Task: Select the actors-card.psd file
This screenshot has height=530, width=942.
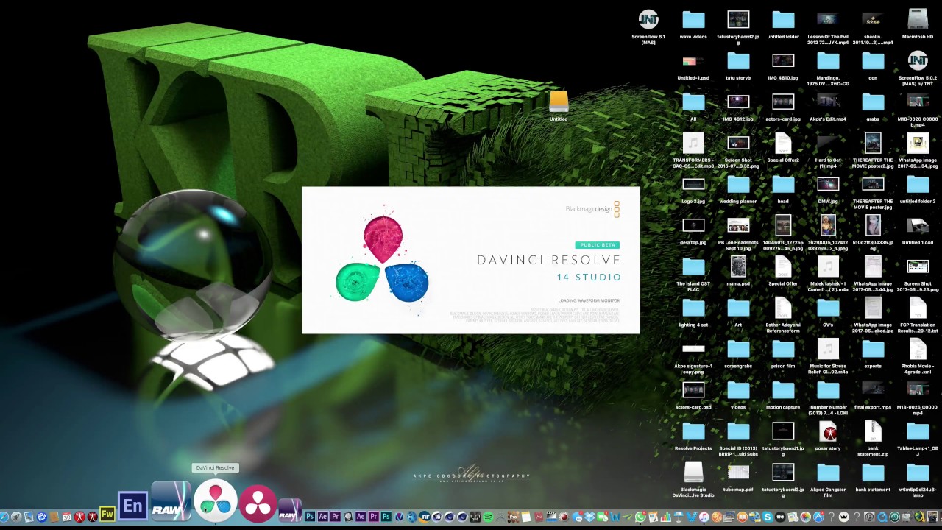Action: (x=693, y=395)
